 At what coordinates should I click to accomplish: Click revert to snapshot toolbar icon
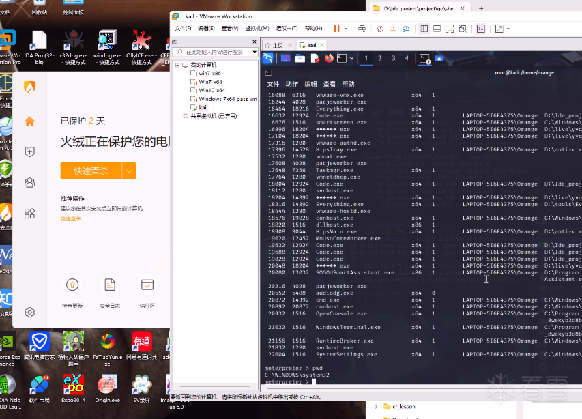pyautogui.click(x=393, y=29)
